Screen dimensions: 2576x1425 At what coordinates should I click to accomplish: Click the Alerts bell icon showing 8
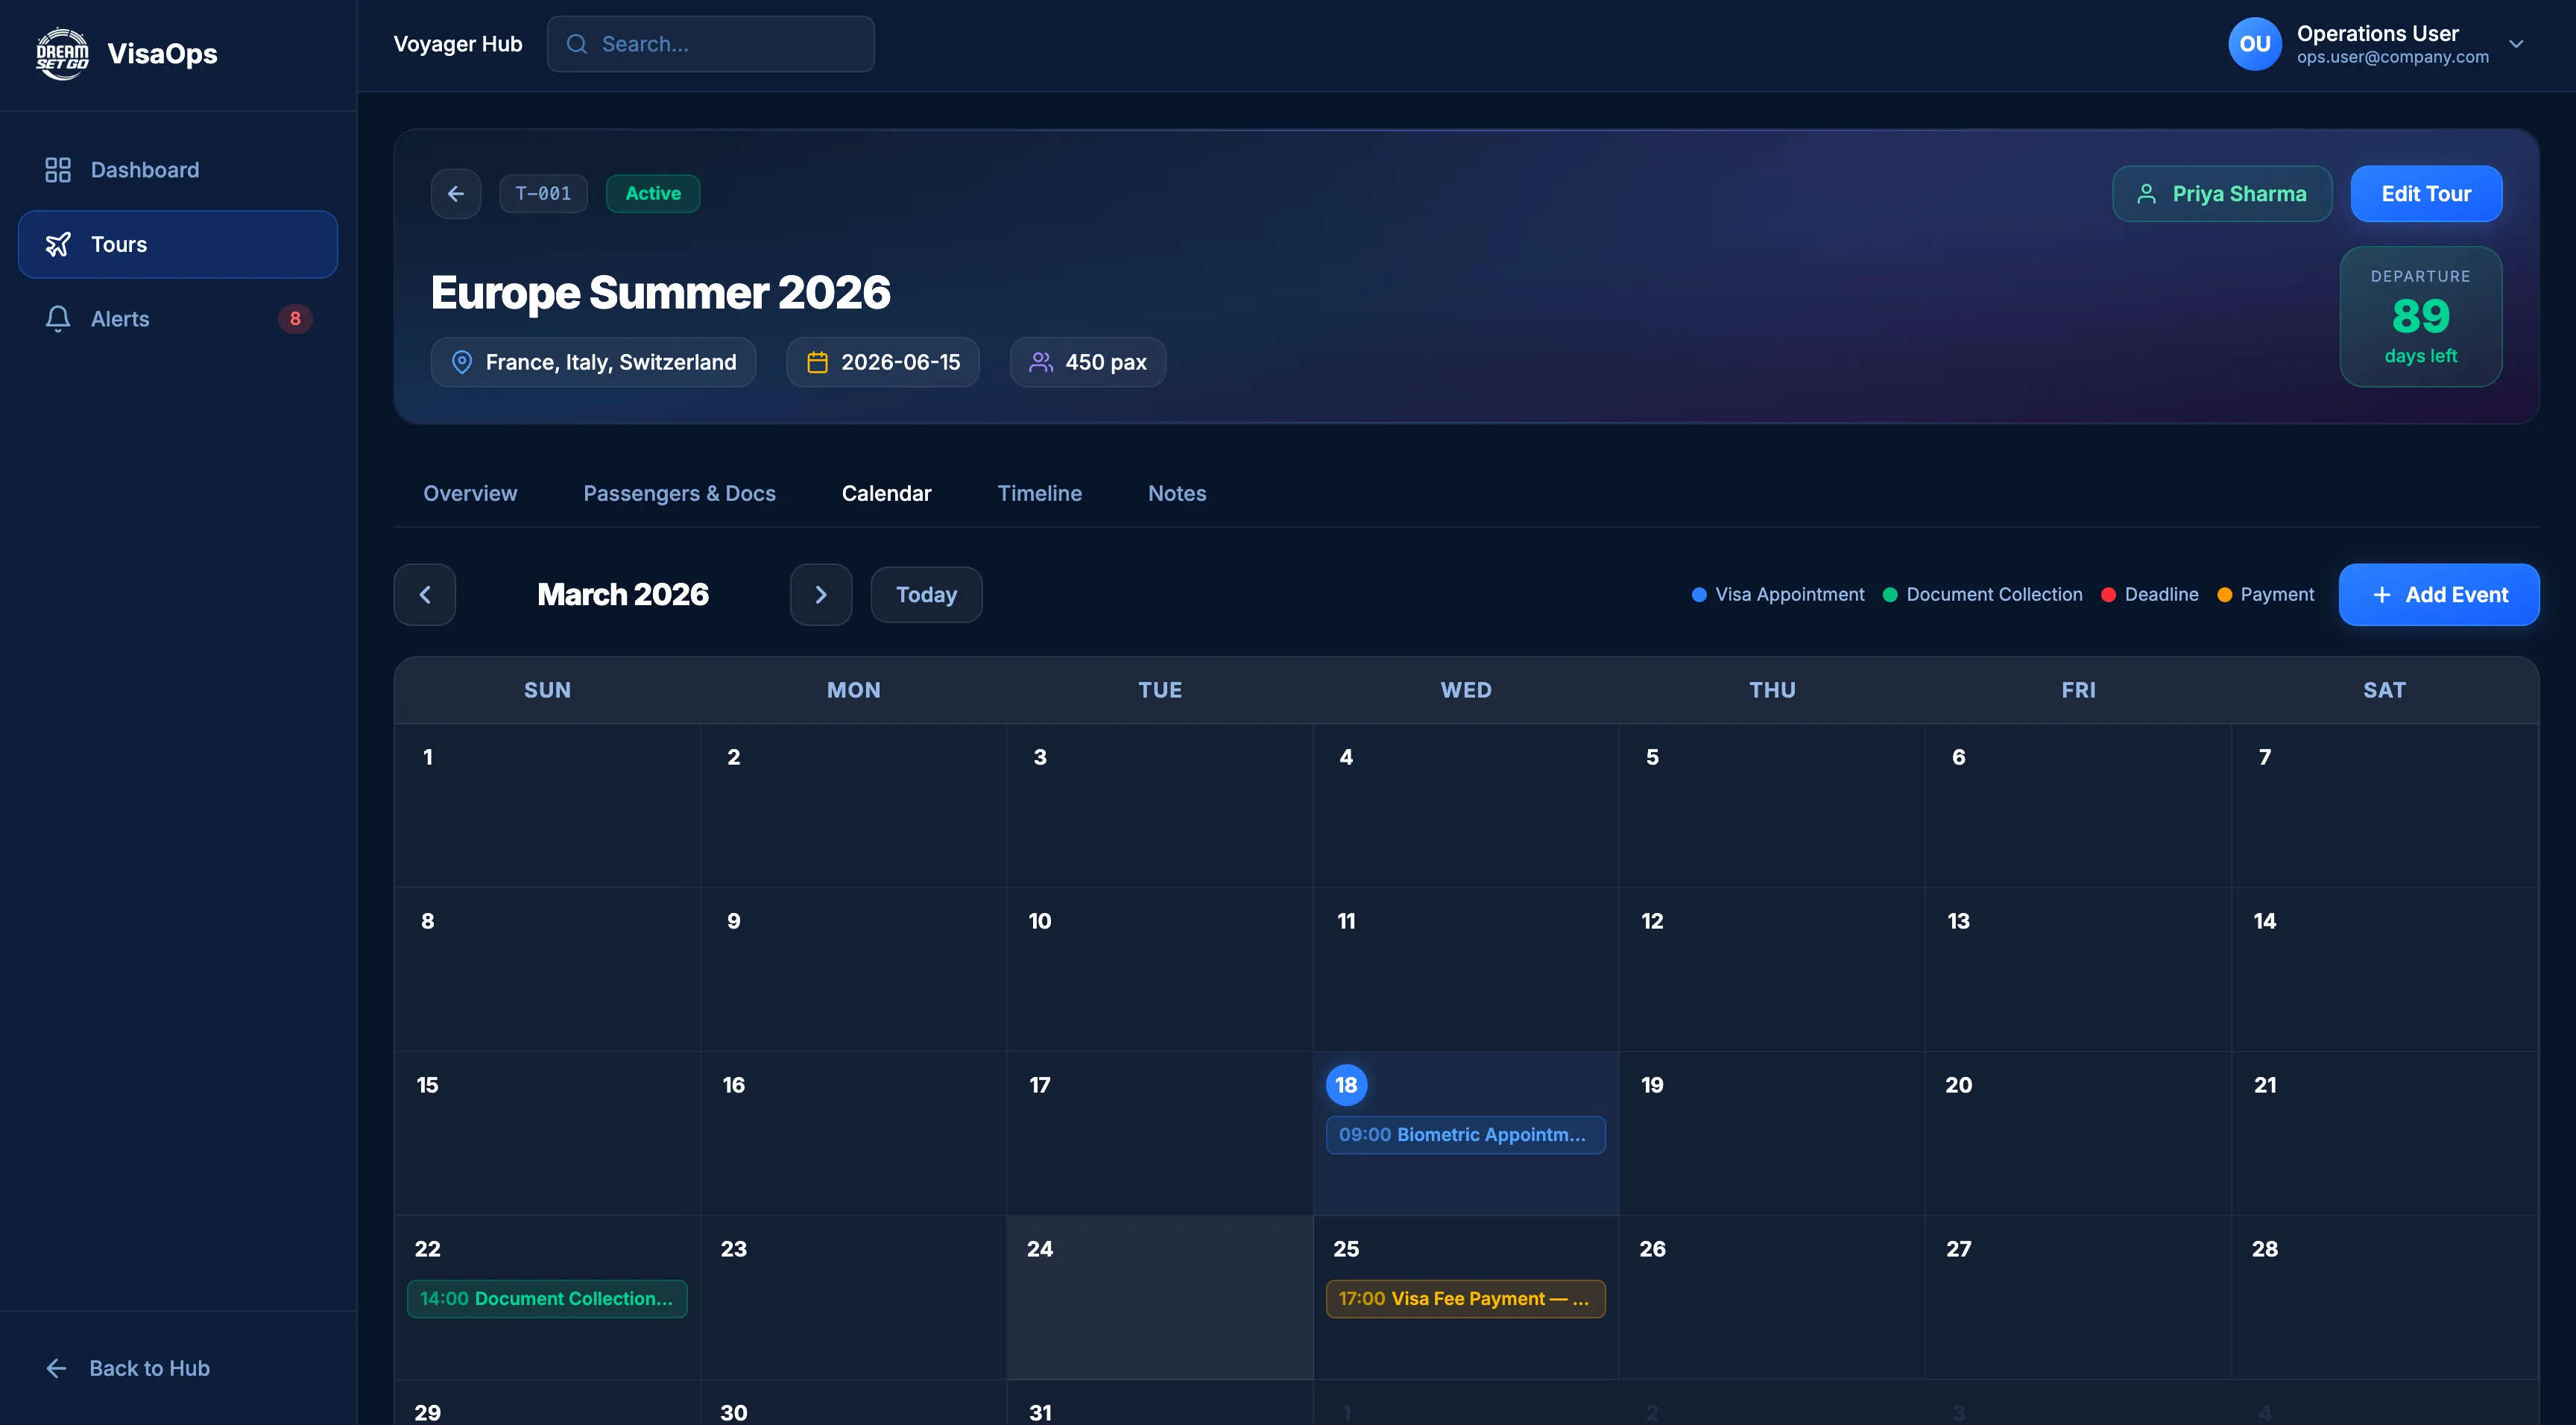(x=57, y=318)
